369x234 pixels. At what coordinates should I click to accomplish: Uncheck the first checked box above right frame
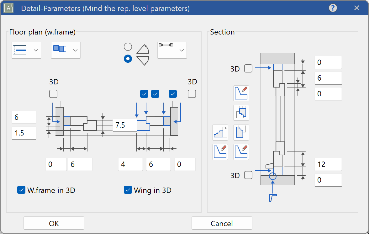click(x=144, y=94)
